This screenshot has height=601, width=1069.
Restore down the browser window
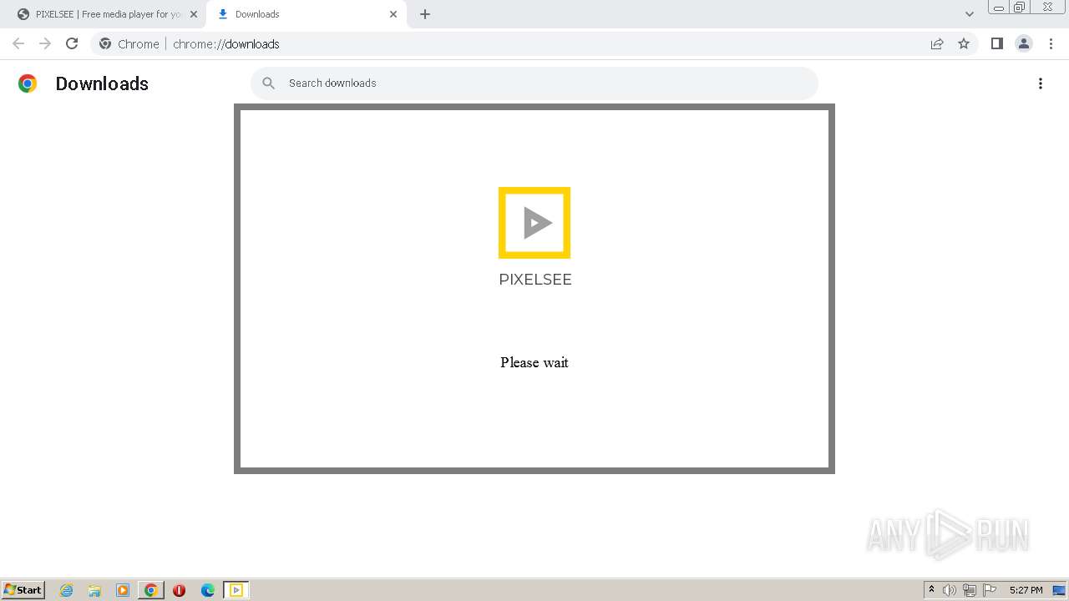tap(1020, 8)
